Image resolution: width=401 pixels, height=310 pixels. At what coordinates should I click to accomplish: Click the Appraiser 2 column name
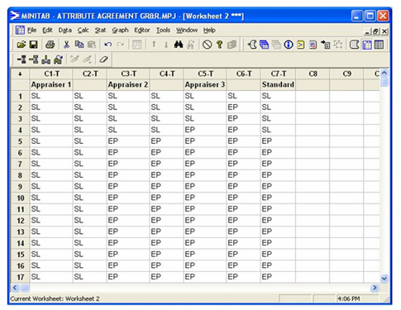[x=128, y=84]
